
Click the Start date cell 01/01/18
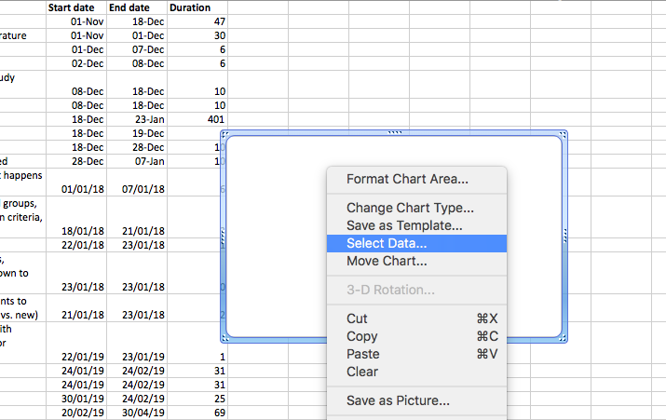tap(77, 189)
